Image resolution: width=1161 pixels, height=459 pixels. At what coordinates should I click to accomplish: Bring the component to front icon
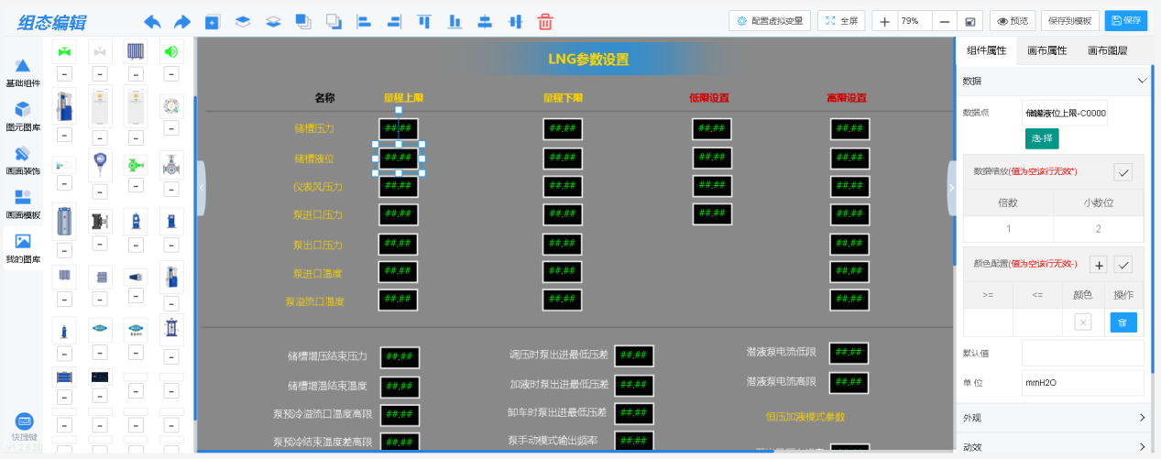tap(302, 21)
